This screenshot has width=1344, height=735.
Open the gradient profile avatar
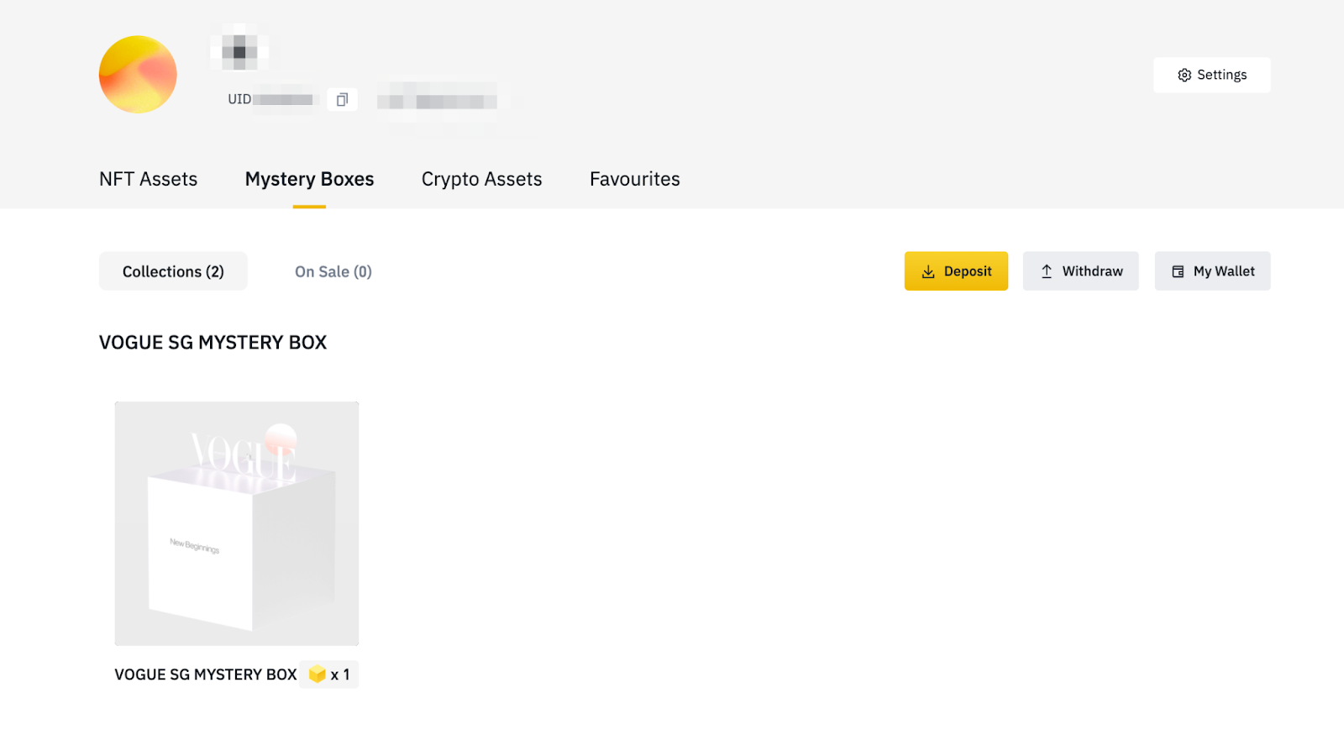point(138,75)
